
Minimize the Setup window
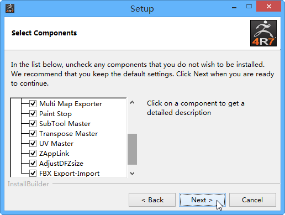(234, 7)
